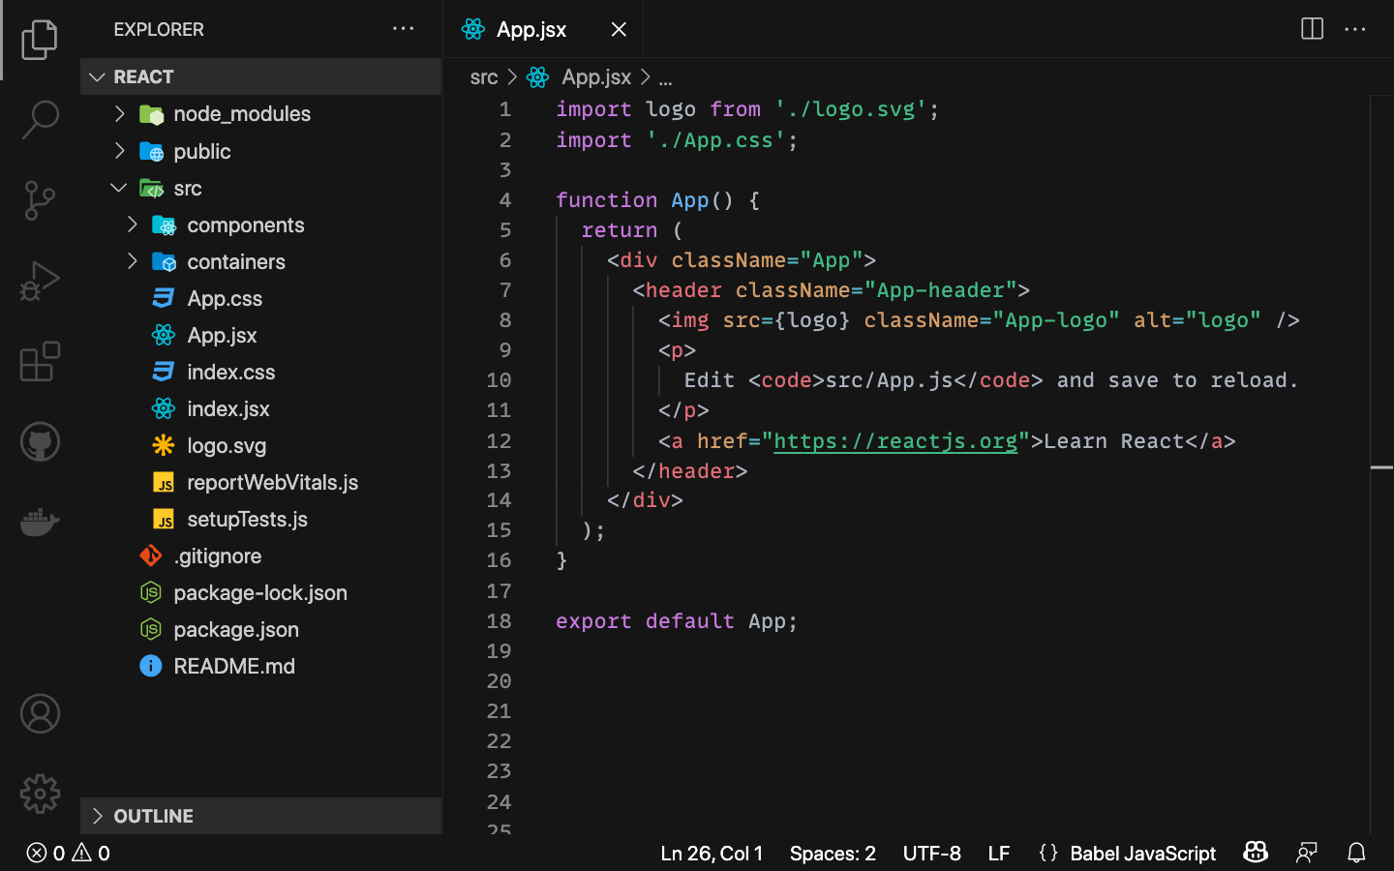Open the Search panel
1394x871 pixels.
point(39,118)
